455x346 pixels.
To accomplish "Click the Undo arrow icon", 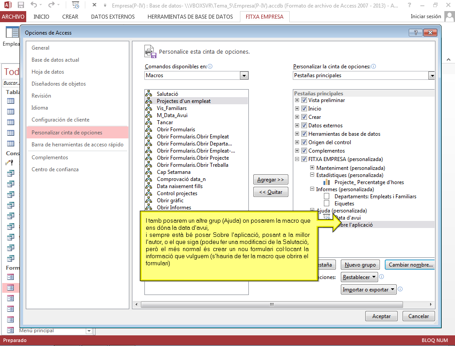I will coord(34,5).
